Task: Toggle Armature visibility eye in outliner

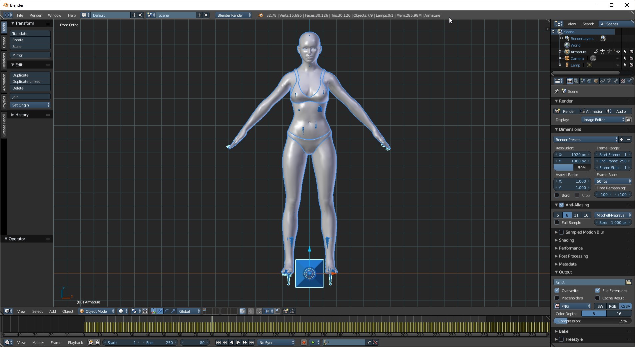Action: click(x=618, y=52)
